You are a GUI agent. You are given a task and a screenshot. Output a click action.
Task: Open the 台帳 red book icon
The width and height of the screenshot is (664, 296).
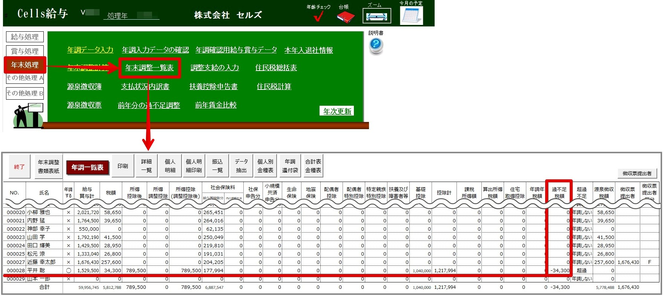345,17
